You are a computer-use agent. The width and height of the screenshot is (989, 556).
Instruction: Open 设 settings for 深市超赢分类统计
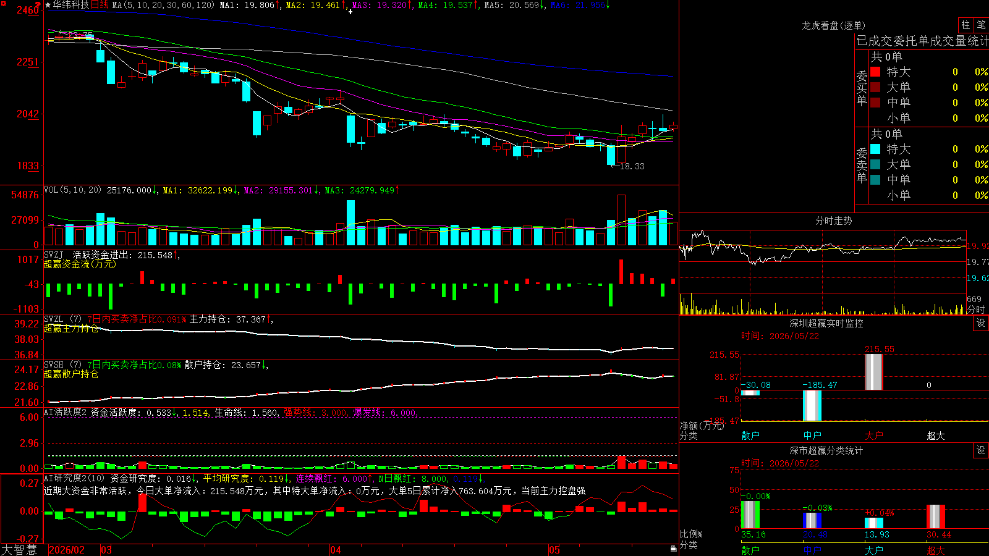click(981, 450)
